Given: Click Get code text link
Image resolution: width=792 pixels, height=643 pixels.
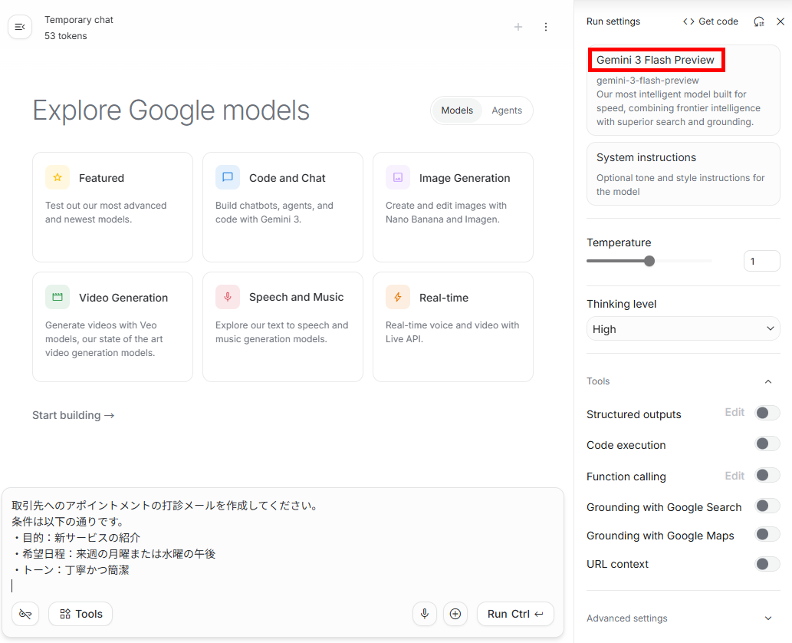Looking at the screenshot, I should [718, 21].
